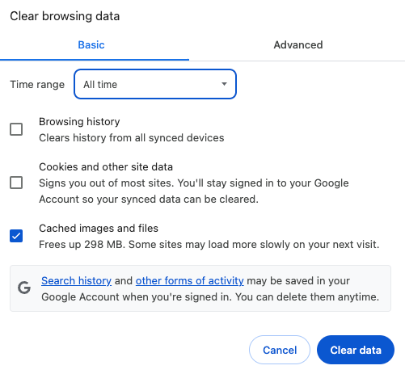405x374 pixels.
Task: Click the Google G logo icon
Action: (x=24, y=288)
